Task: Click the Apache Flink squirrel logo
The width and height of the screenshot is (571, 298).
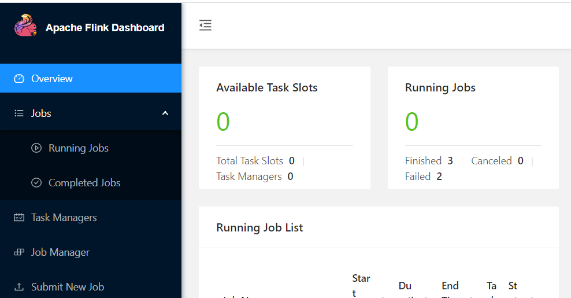Action: point(25,25)
